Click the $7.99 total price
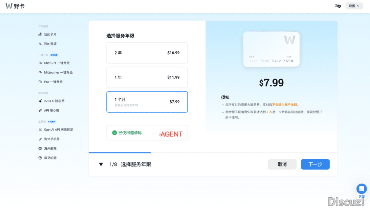Screen dimensions: 370x210 point(271,83)
